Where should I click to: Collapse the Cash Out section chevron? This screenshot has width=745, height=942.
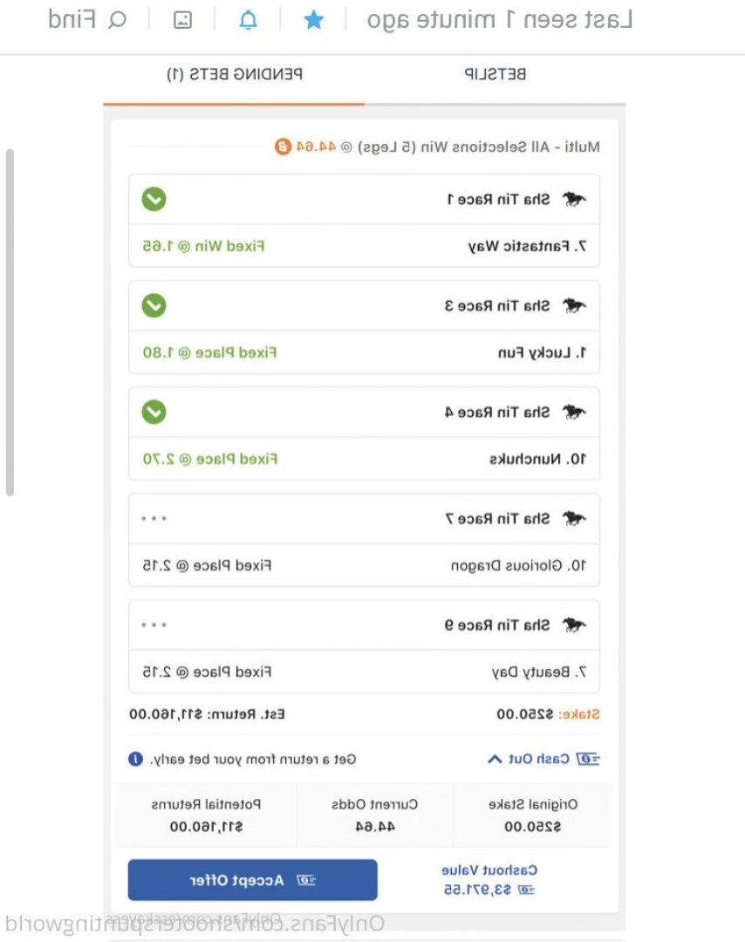(x=495, y=760)
